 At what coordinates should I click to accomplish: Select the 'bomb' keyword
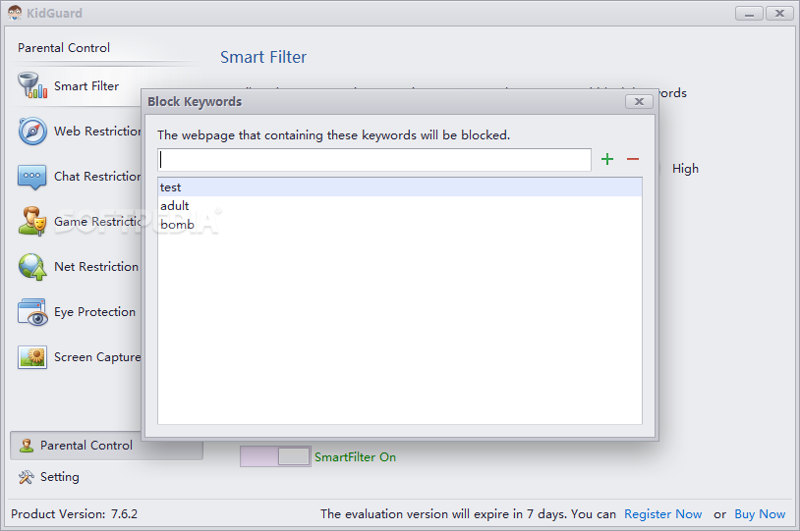(x=400, y=224)
